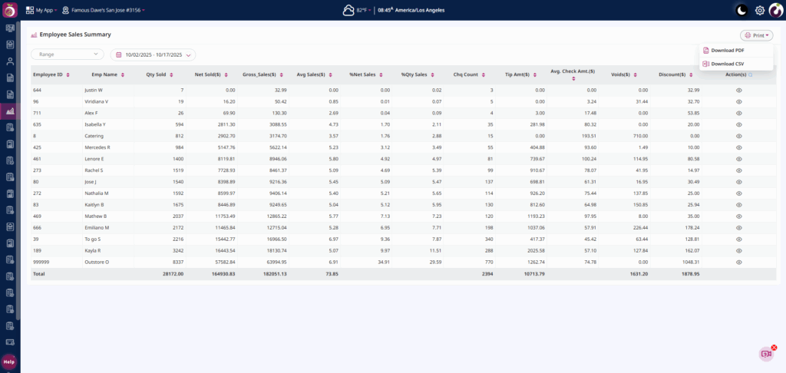Open the date range picker field

click(x=154, y=54)
